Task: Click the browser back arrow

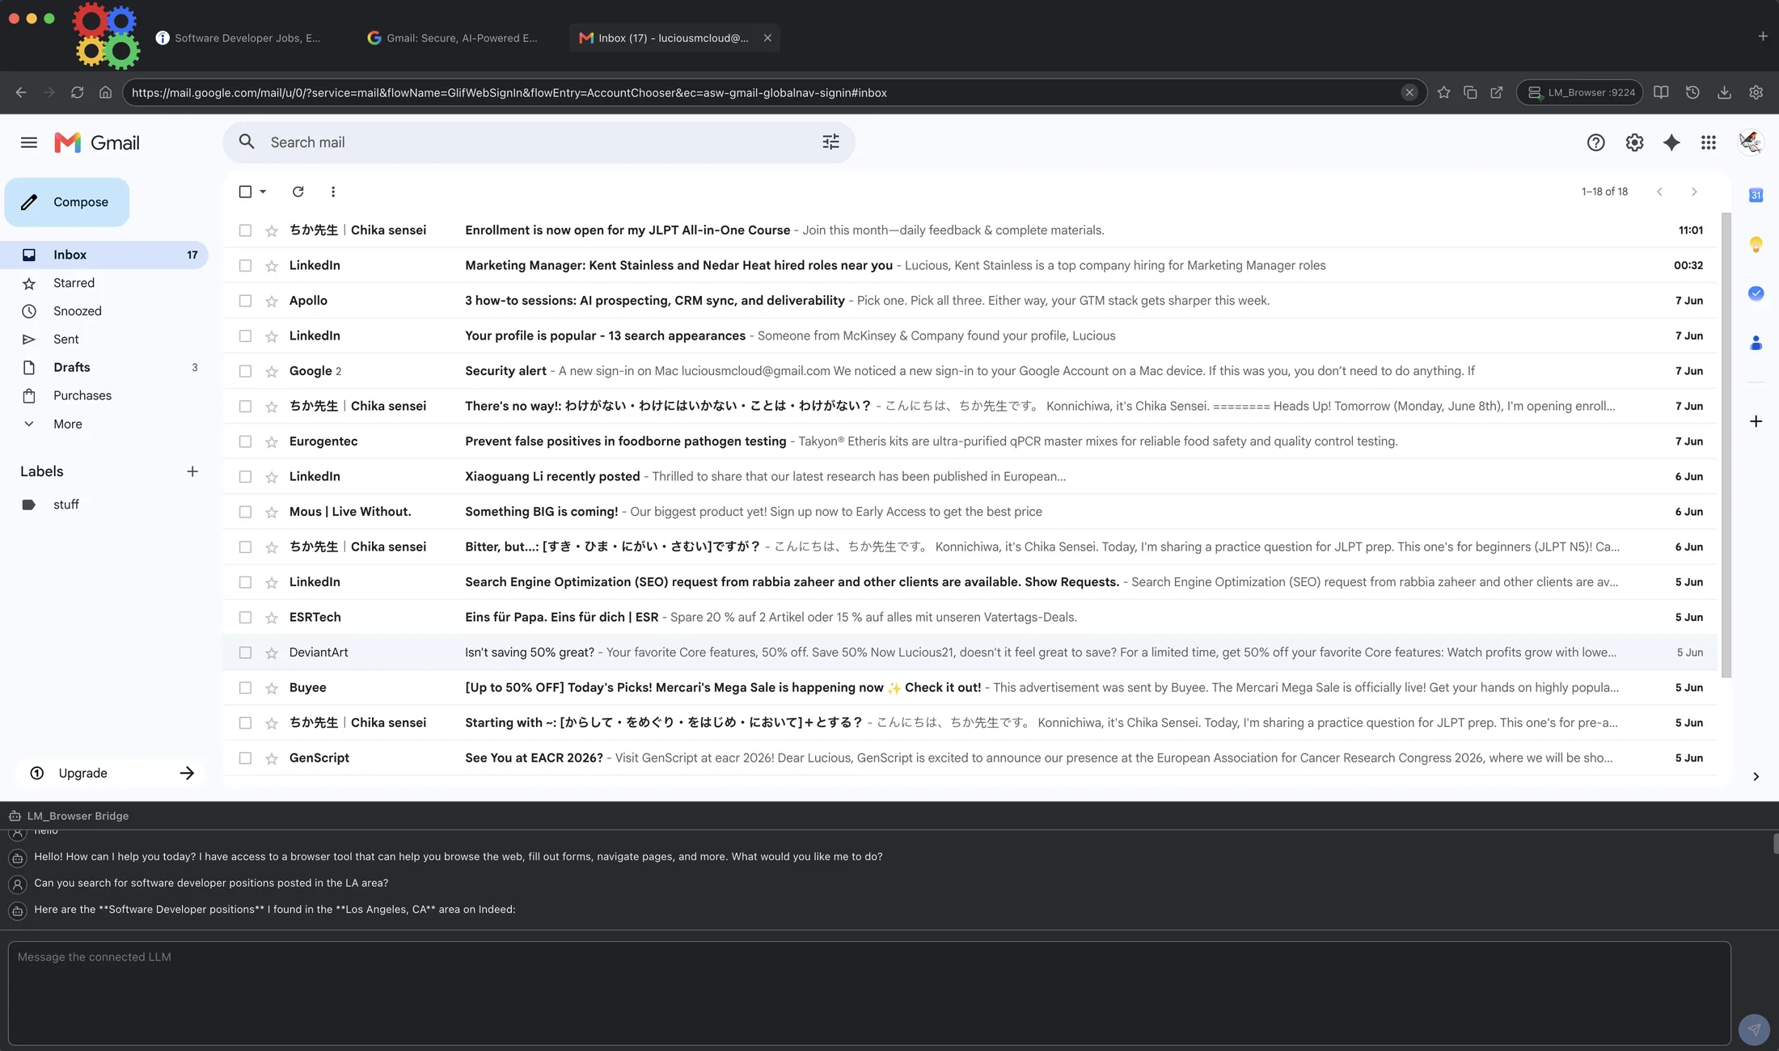Action: coord(21,93)
